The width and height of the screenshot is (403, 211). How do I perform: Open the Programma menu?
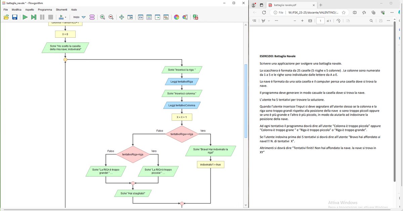(x=45, y=10)
